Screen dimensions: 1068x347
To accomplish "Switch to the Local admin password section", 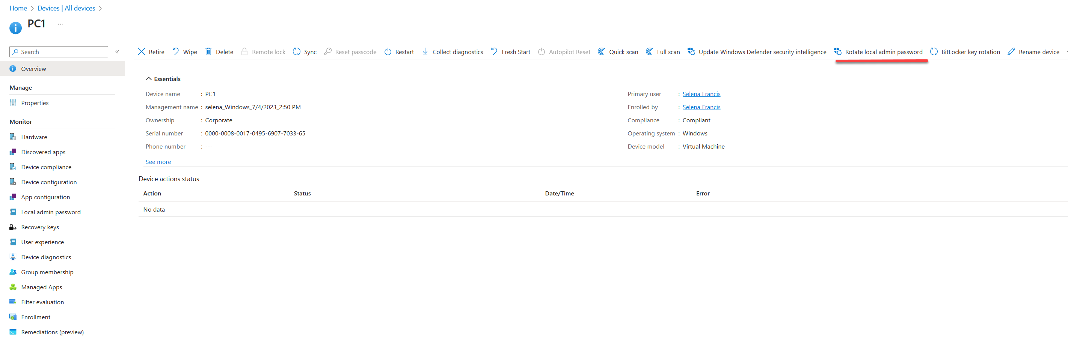I will [x=51, y=212].
